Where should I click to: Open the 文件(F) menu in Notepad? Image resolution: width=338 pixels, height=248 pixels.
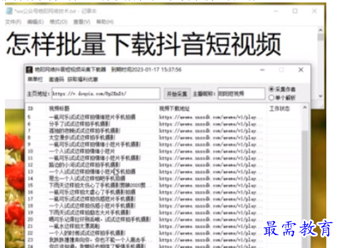click(13, 22)
